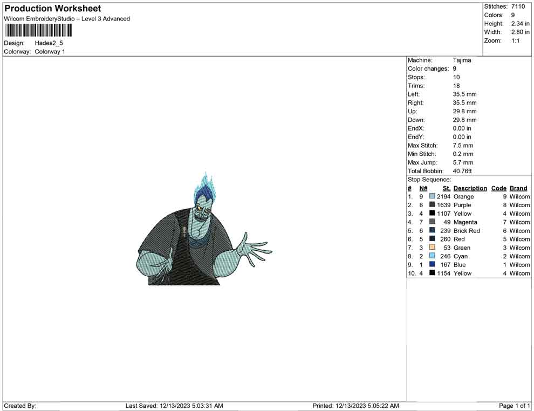Image resolution: width=534 pixels, height=411 pixels.
Task: Click the Purple thread color swatch
Action: (x=432, y=204)
